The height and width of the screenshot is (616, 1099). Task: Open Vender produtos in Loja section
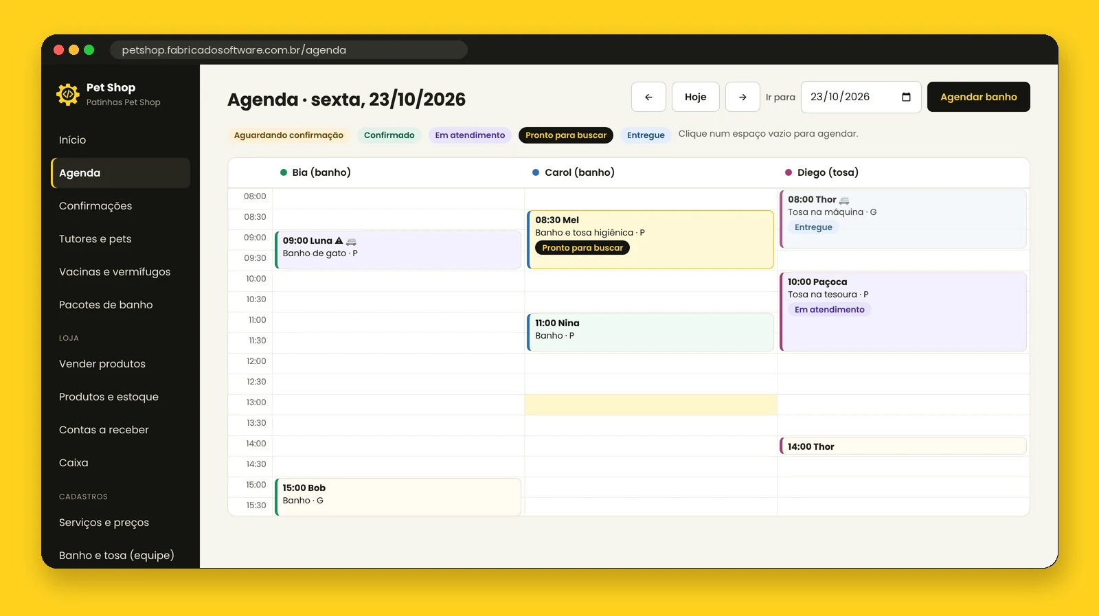coord(120,364)
